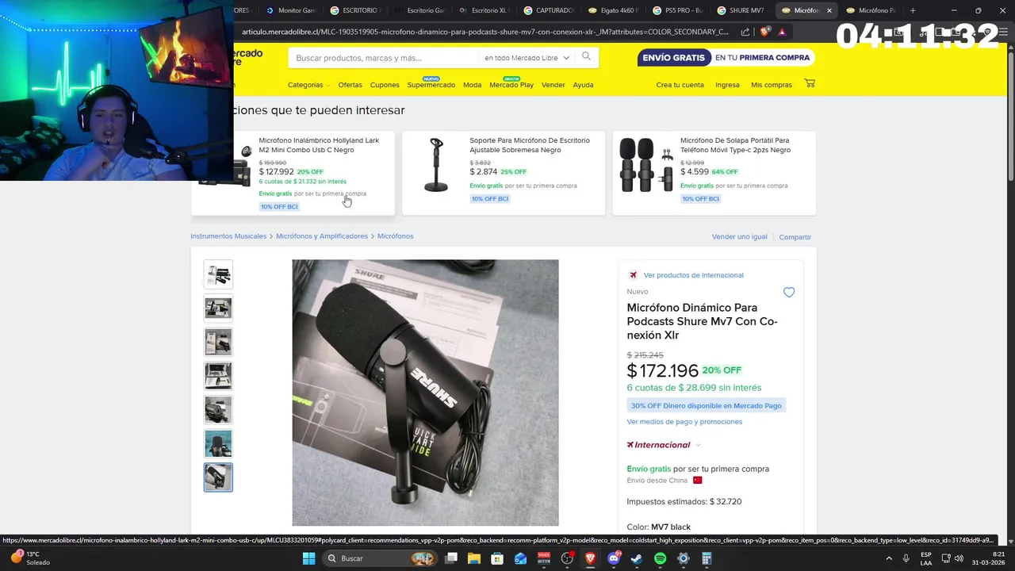Click 'Vender uno igual' link

pos(739,236)
